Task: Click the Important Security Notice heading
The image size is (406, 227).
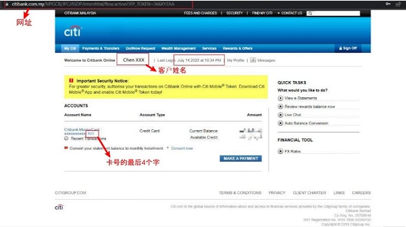Action: coord(103,81)
